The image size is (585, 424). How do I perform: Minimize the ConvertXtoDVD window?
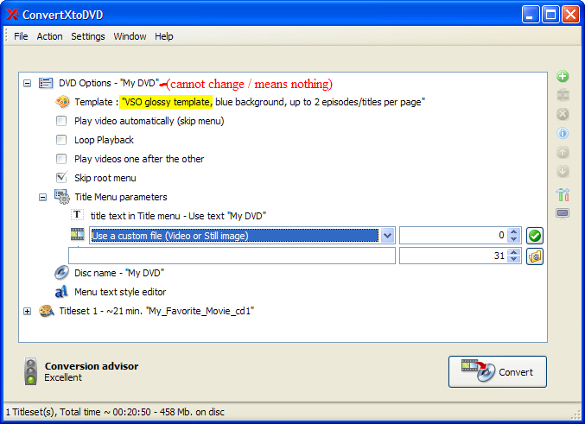[x=531, y=15]
